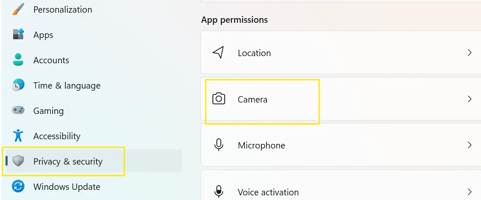
Task: Click the Location arrow icon
Action: (x=218, y=53)
